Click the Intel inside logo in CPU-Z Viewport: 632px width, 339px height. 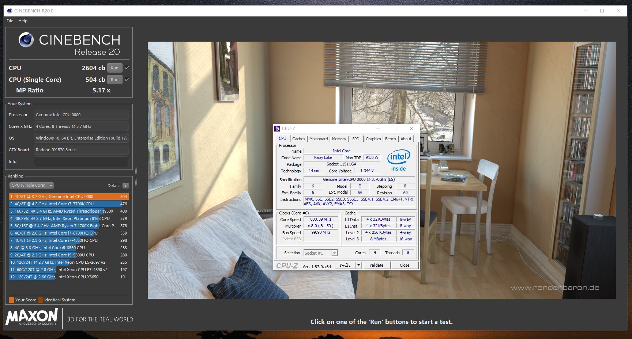(x=399, y=160)
